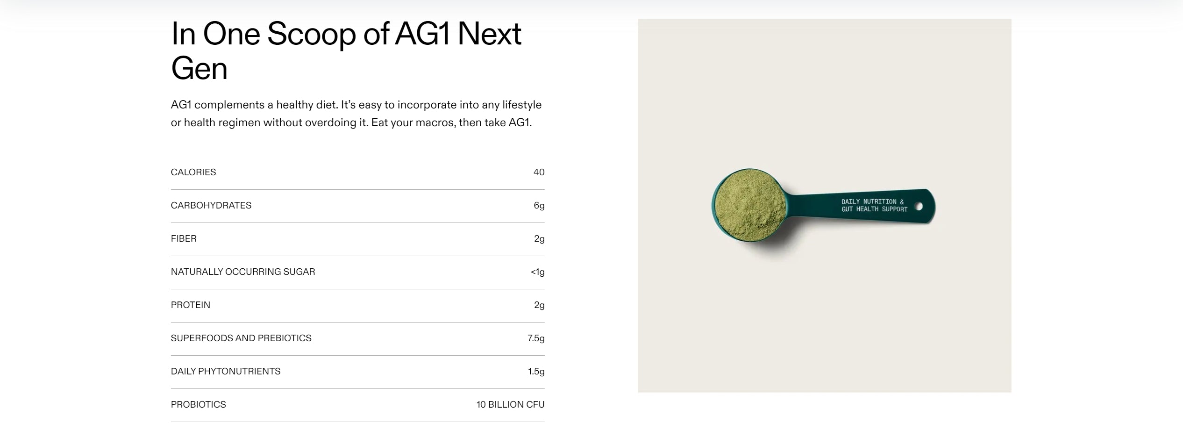
Task: Click the "In One Scoop of AG1 Next Gen" heading
Action: (x=346, y=50)
